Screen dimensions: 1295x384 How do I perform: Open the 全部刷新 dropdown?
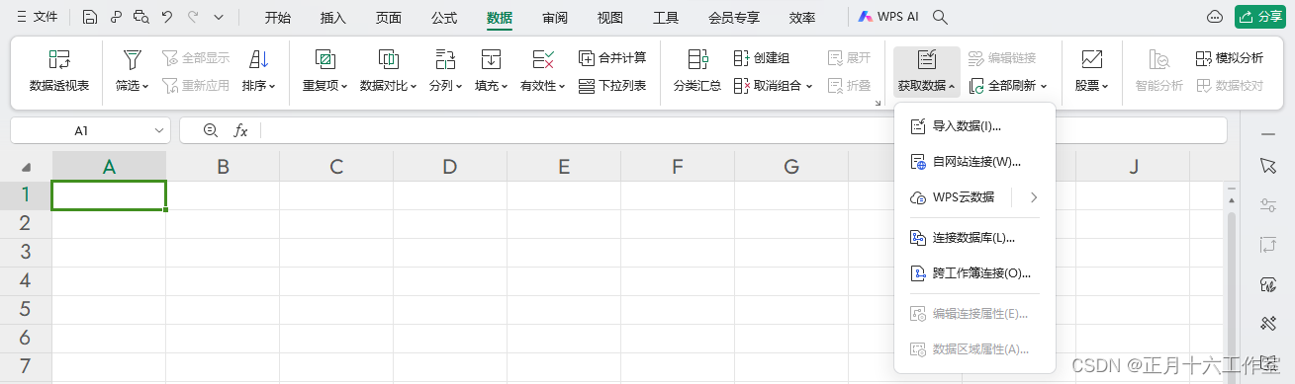(x=1007, y=86)
